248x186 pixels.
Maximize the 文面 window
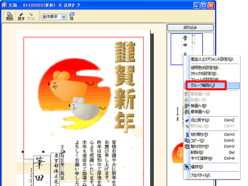(x=204, y=5)
